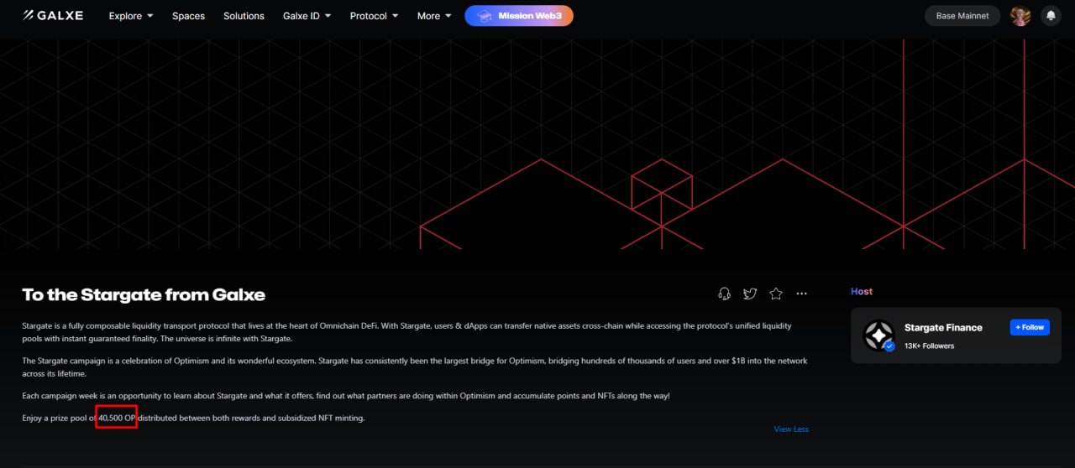This screenshot has height=468, width=1075.
Task: Open Stargate Finance host name
Action: tap(943, 328)
